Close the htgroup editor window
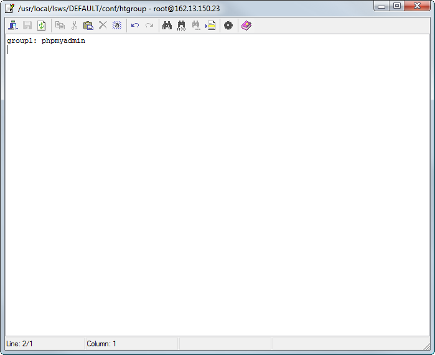Image resolution: width=435 pixels, height=355 pixels. coord(417,6)
